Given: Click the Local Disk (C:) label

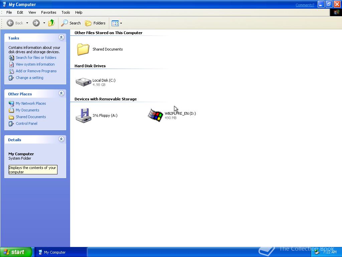Looking at the screenshot, I should tap(104, 80).
